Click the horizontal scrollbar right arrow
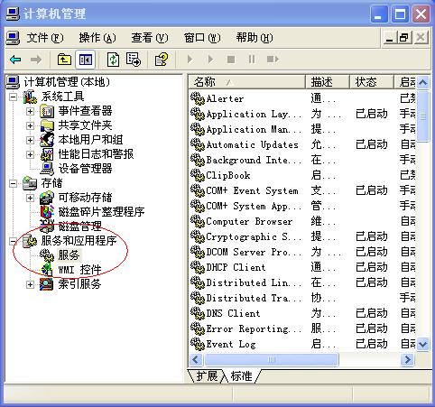 click(x=407, y=359)
